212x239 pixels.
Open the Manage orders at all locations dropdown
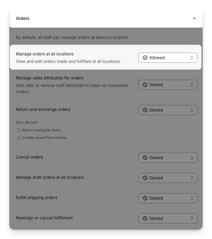point(167,58)
